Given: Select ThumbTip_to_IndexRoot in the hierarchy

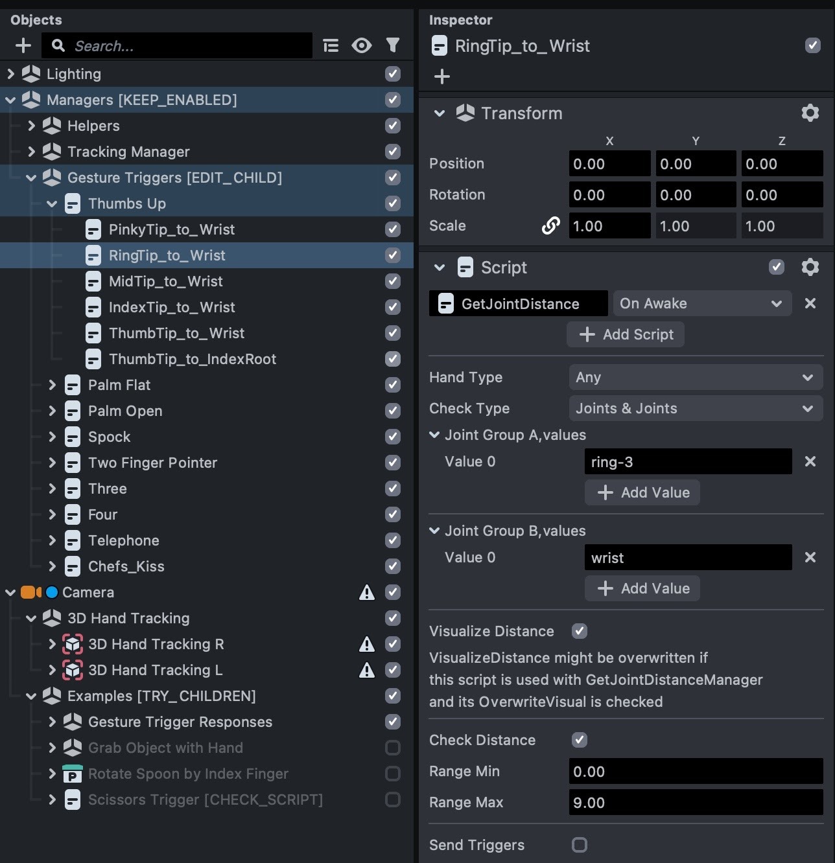Looking at the screenshot, I should coord(192,359).
